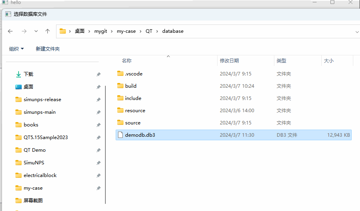Open the recent locations chevron dropdown
Viewport: 360px width, 211px height.
click(36, 31)
